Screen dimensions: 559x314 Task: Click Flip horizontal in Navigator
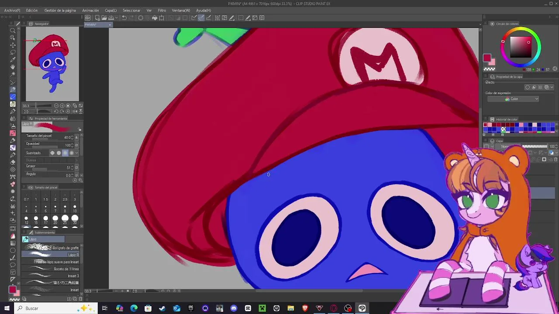pyautogui.click(x=75, y=111)
